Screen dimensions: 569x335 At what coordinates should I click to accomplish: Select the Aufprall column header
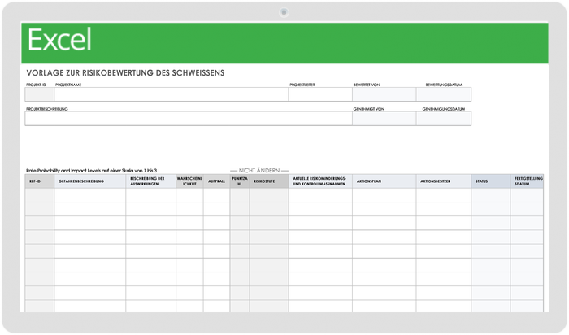[x=217, y=181]
